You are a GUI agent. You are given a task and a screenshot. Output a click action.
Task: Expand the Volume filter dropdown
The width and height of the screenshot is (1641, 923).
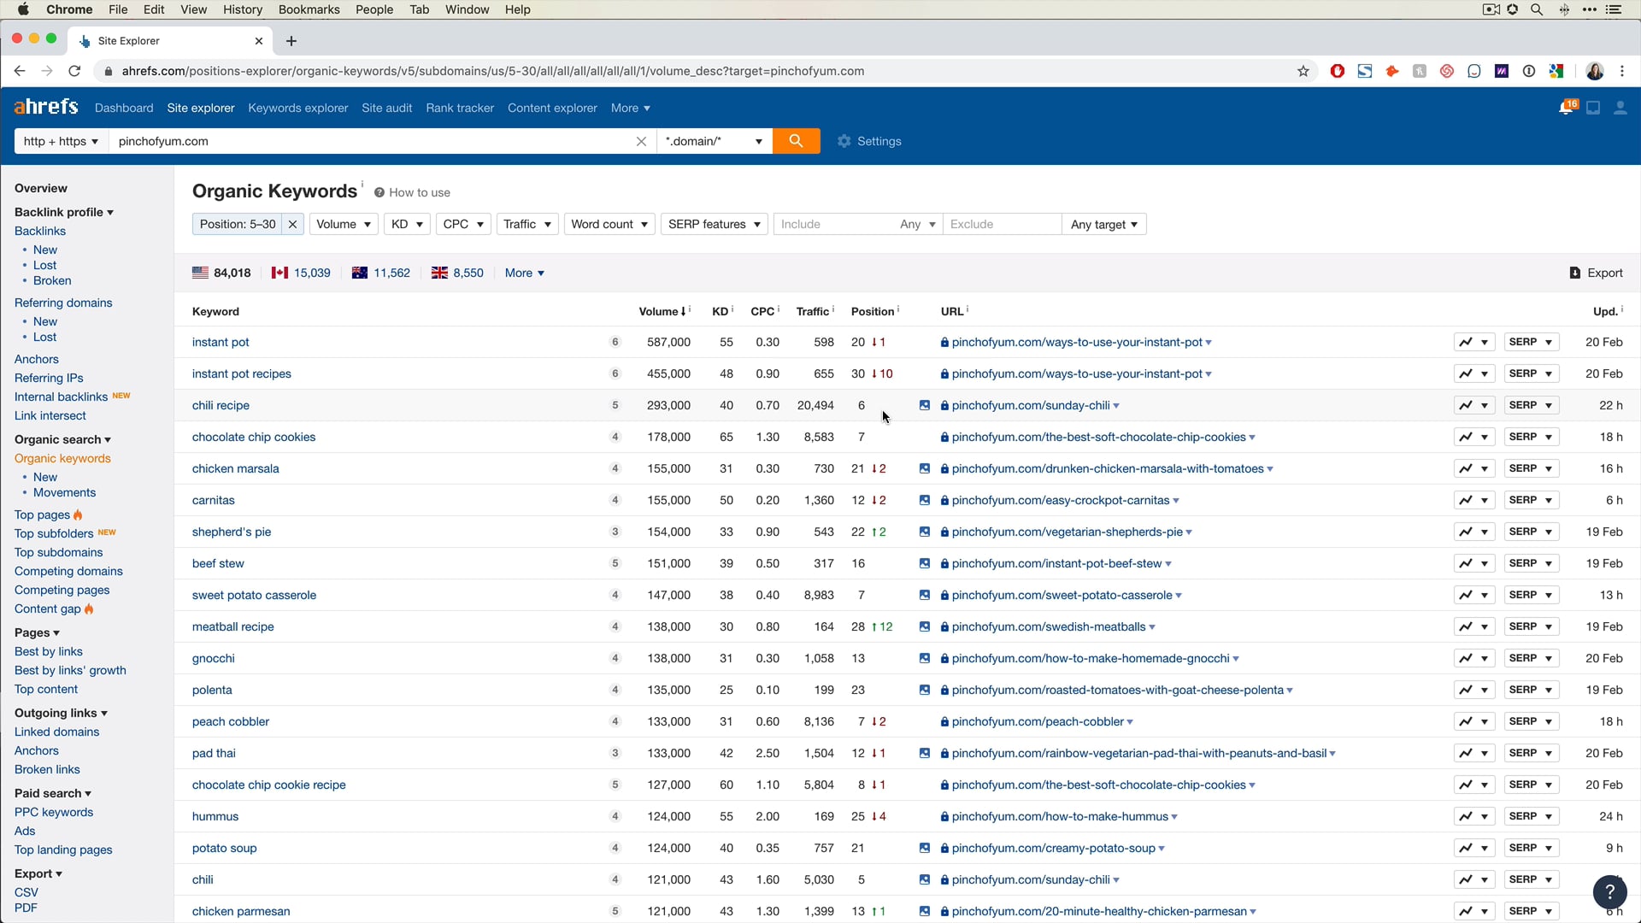[x=342, y=224]
